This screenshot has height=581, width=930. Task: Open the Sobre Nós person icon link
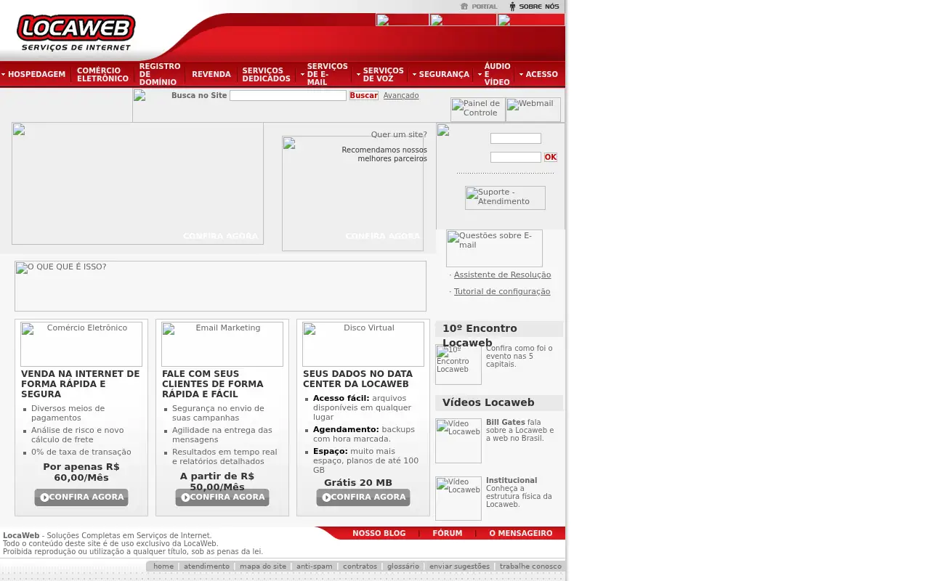click(534, 7)
